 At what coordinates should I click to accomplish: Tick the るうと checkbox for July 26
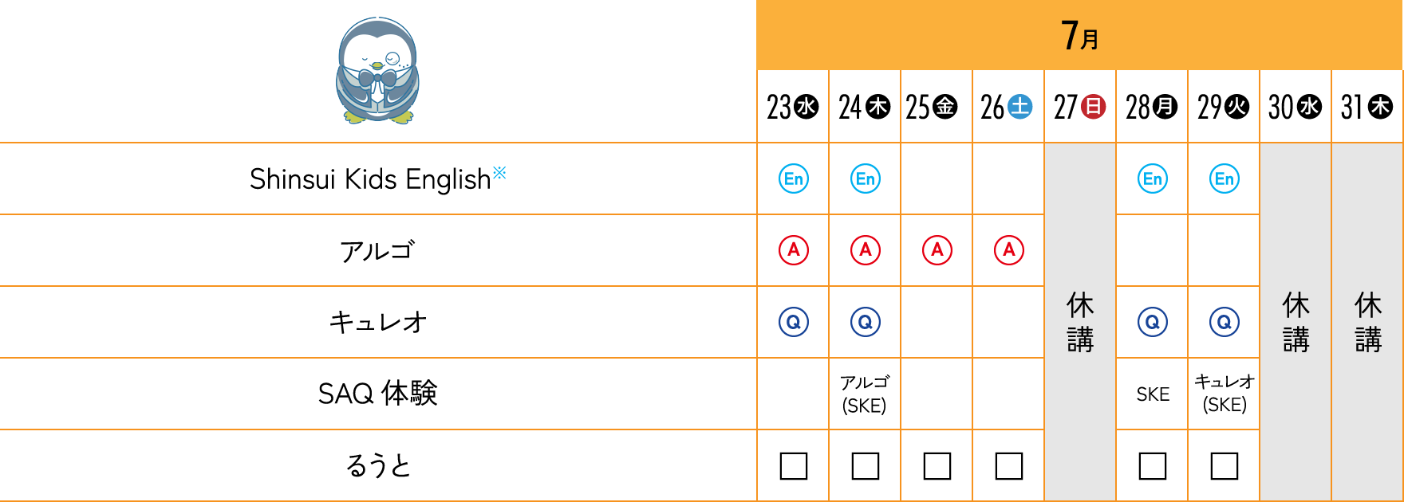pos(1008,466)
